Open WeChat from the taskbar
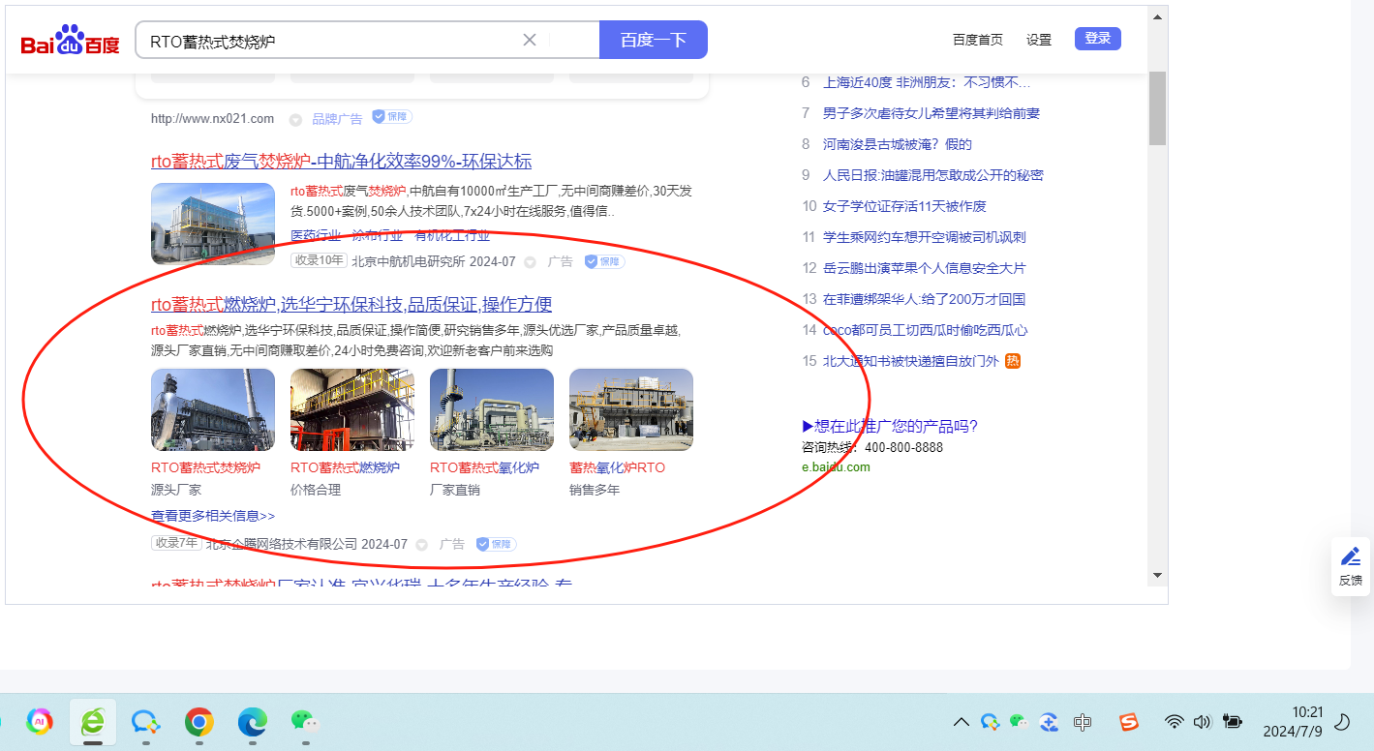Image resolution: width=1374 pixels, height=751 pixels. point(304,721)
